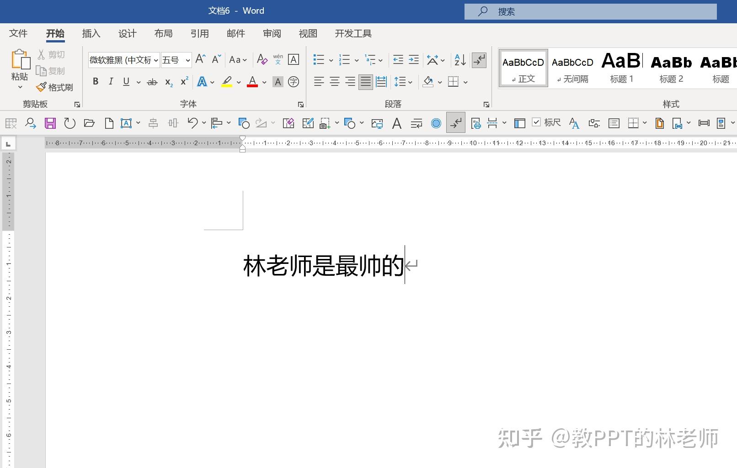Click the Copy (复制) button
The height and width of the screenshot is (468, 737).
click(51, 71)
